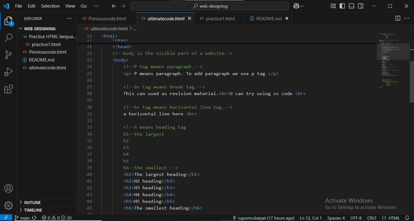Screen dimensions: 414x221
Task: Change encoding via UTF-8
Action: 356,218
